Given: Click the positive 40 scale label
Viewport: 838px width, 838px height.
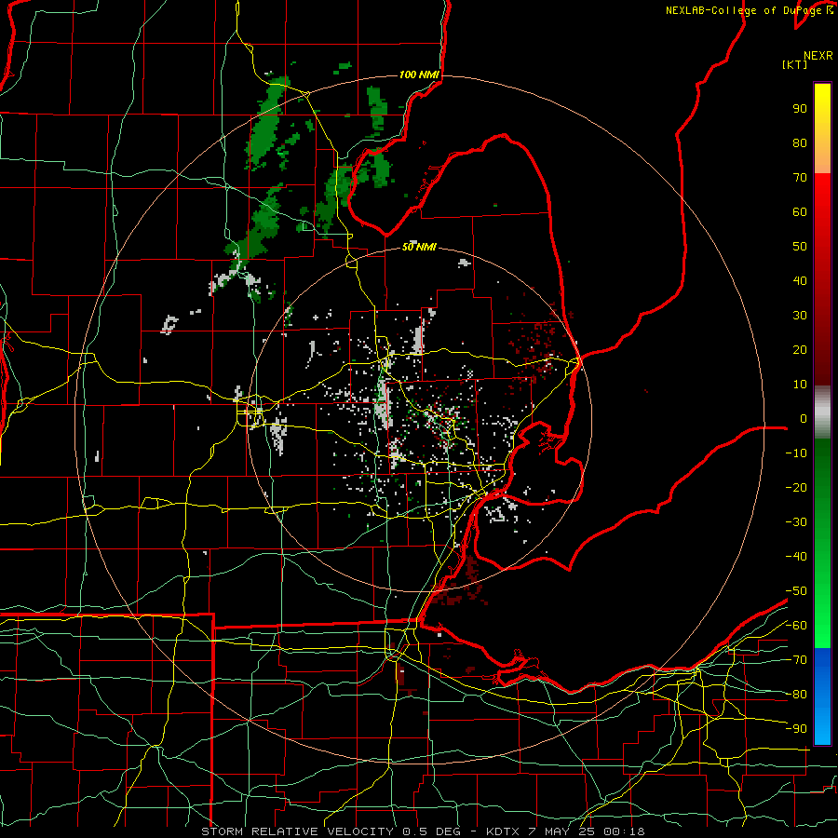Looking at the screenshot, I should pos(800,281).
